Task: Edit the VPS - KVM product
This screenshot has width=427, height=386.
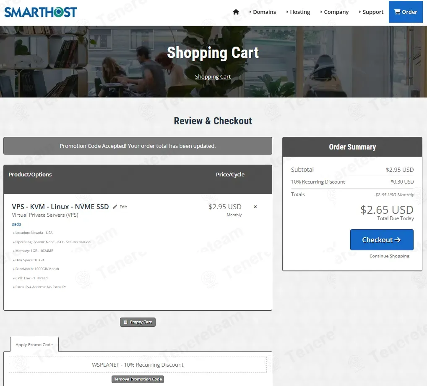Action: [x=120, y=207]
